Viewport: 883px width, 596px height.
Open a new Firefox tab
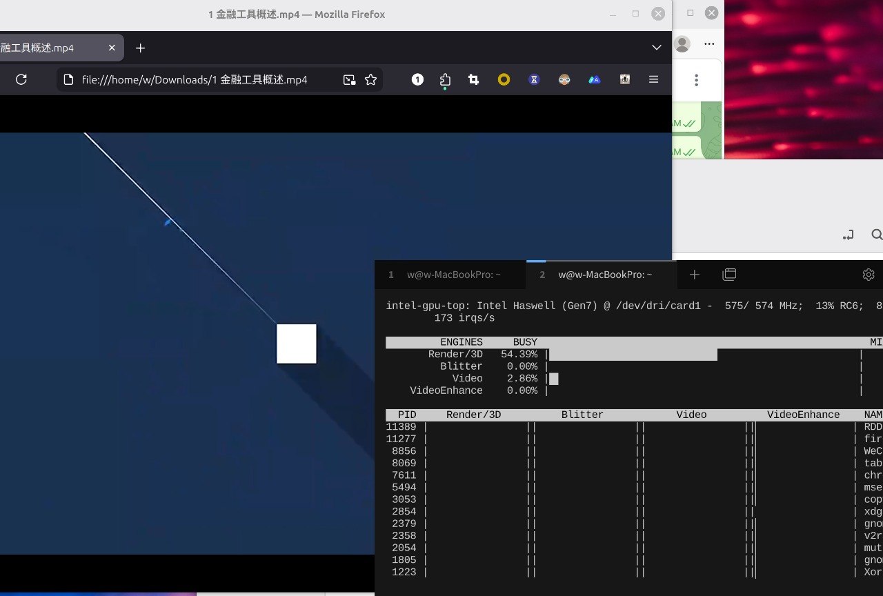pyautogui.click(x=140, y=48)
